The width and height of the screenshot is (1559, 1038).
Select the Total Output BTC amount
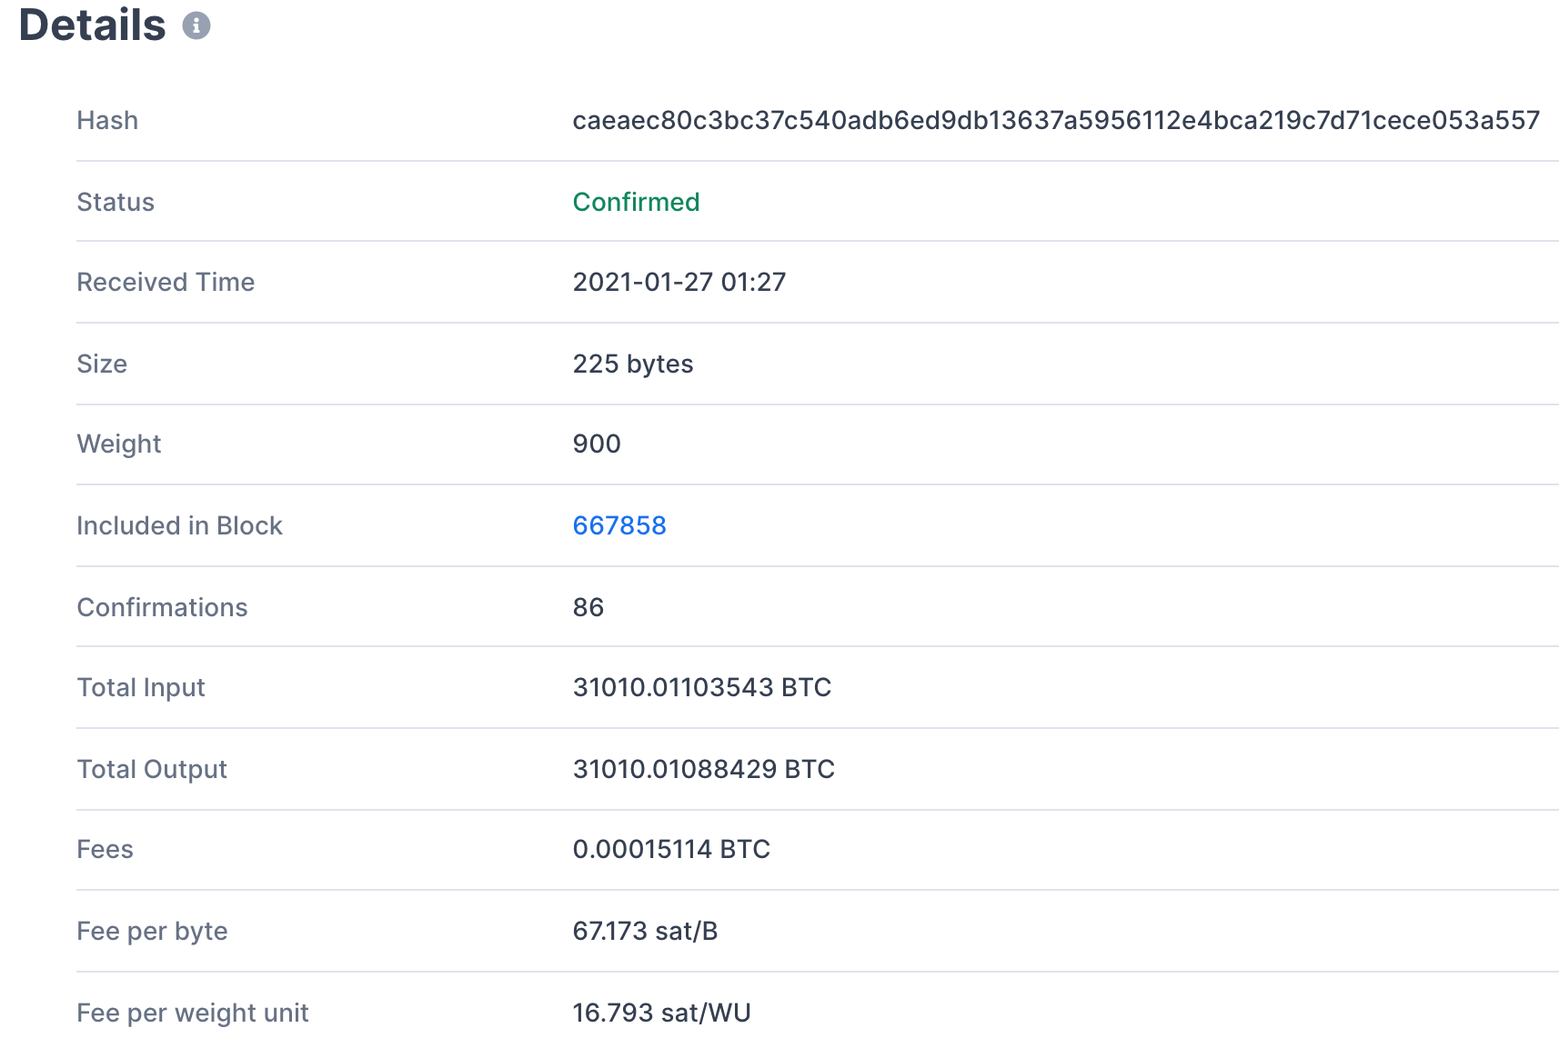point(704,769)
